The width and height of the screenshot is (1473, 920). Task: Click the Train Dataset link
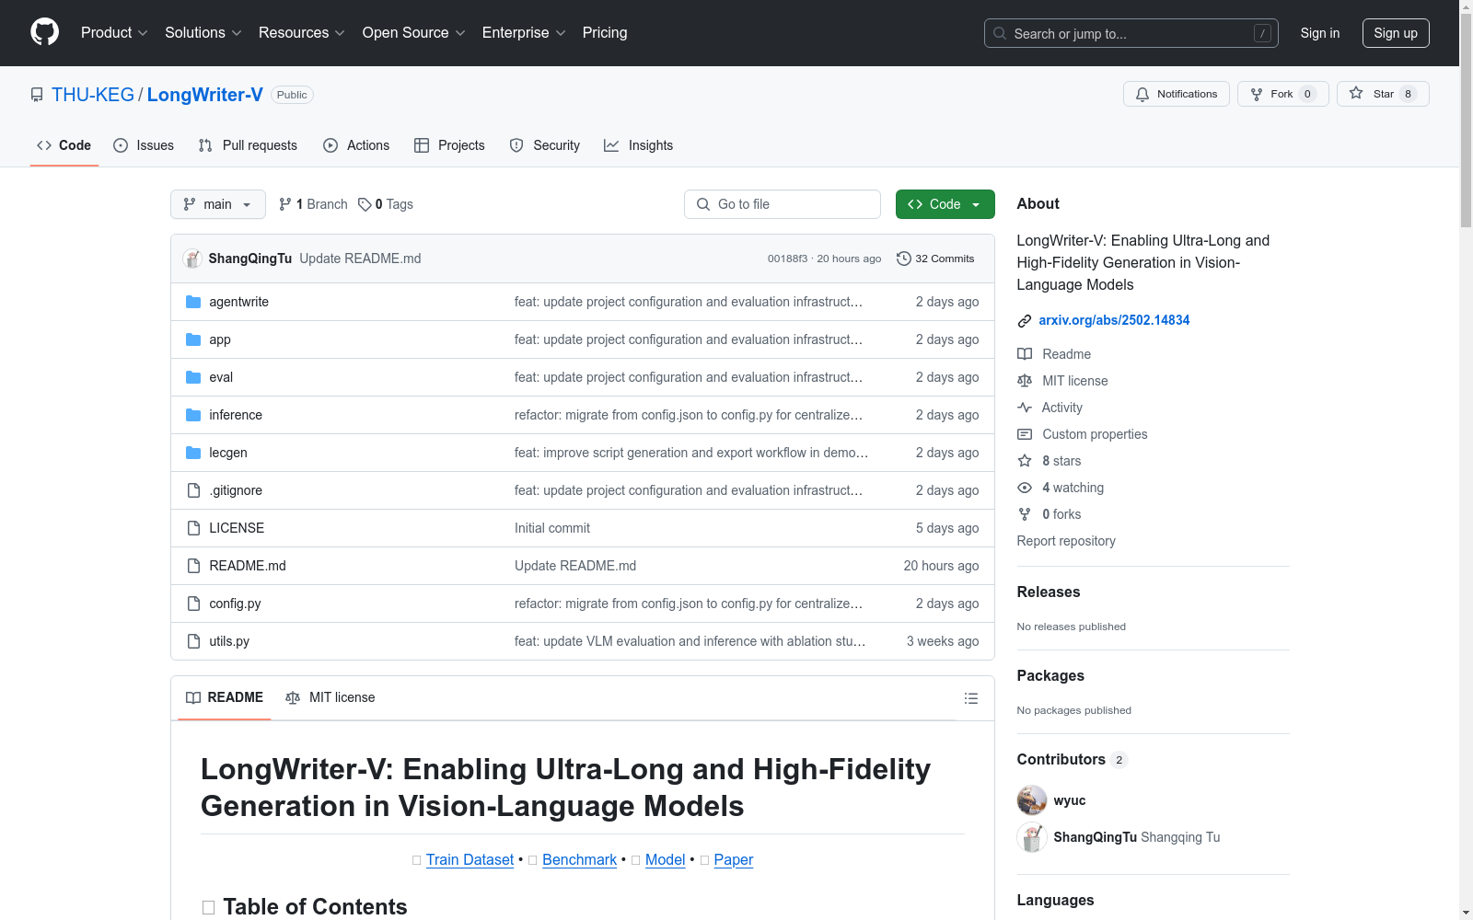click(x=470, y=859)
